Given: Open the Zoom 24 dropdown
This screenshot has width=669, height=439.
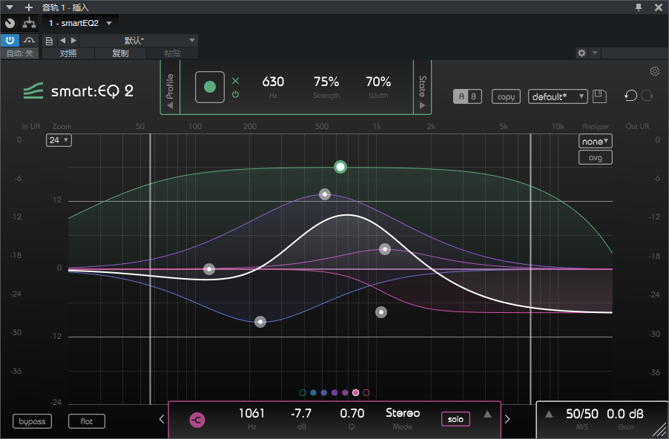Looking at the screenshot, I should pyautogui.click(x=59, y=140).
